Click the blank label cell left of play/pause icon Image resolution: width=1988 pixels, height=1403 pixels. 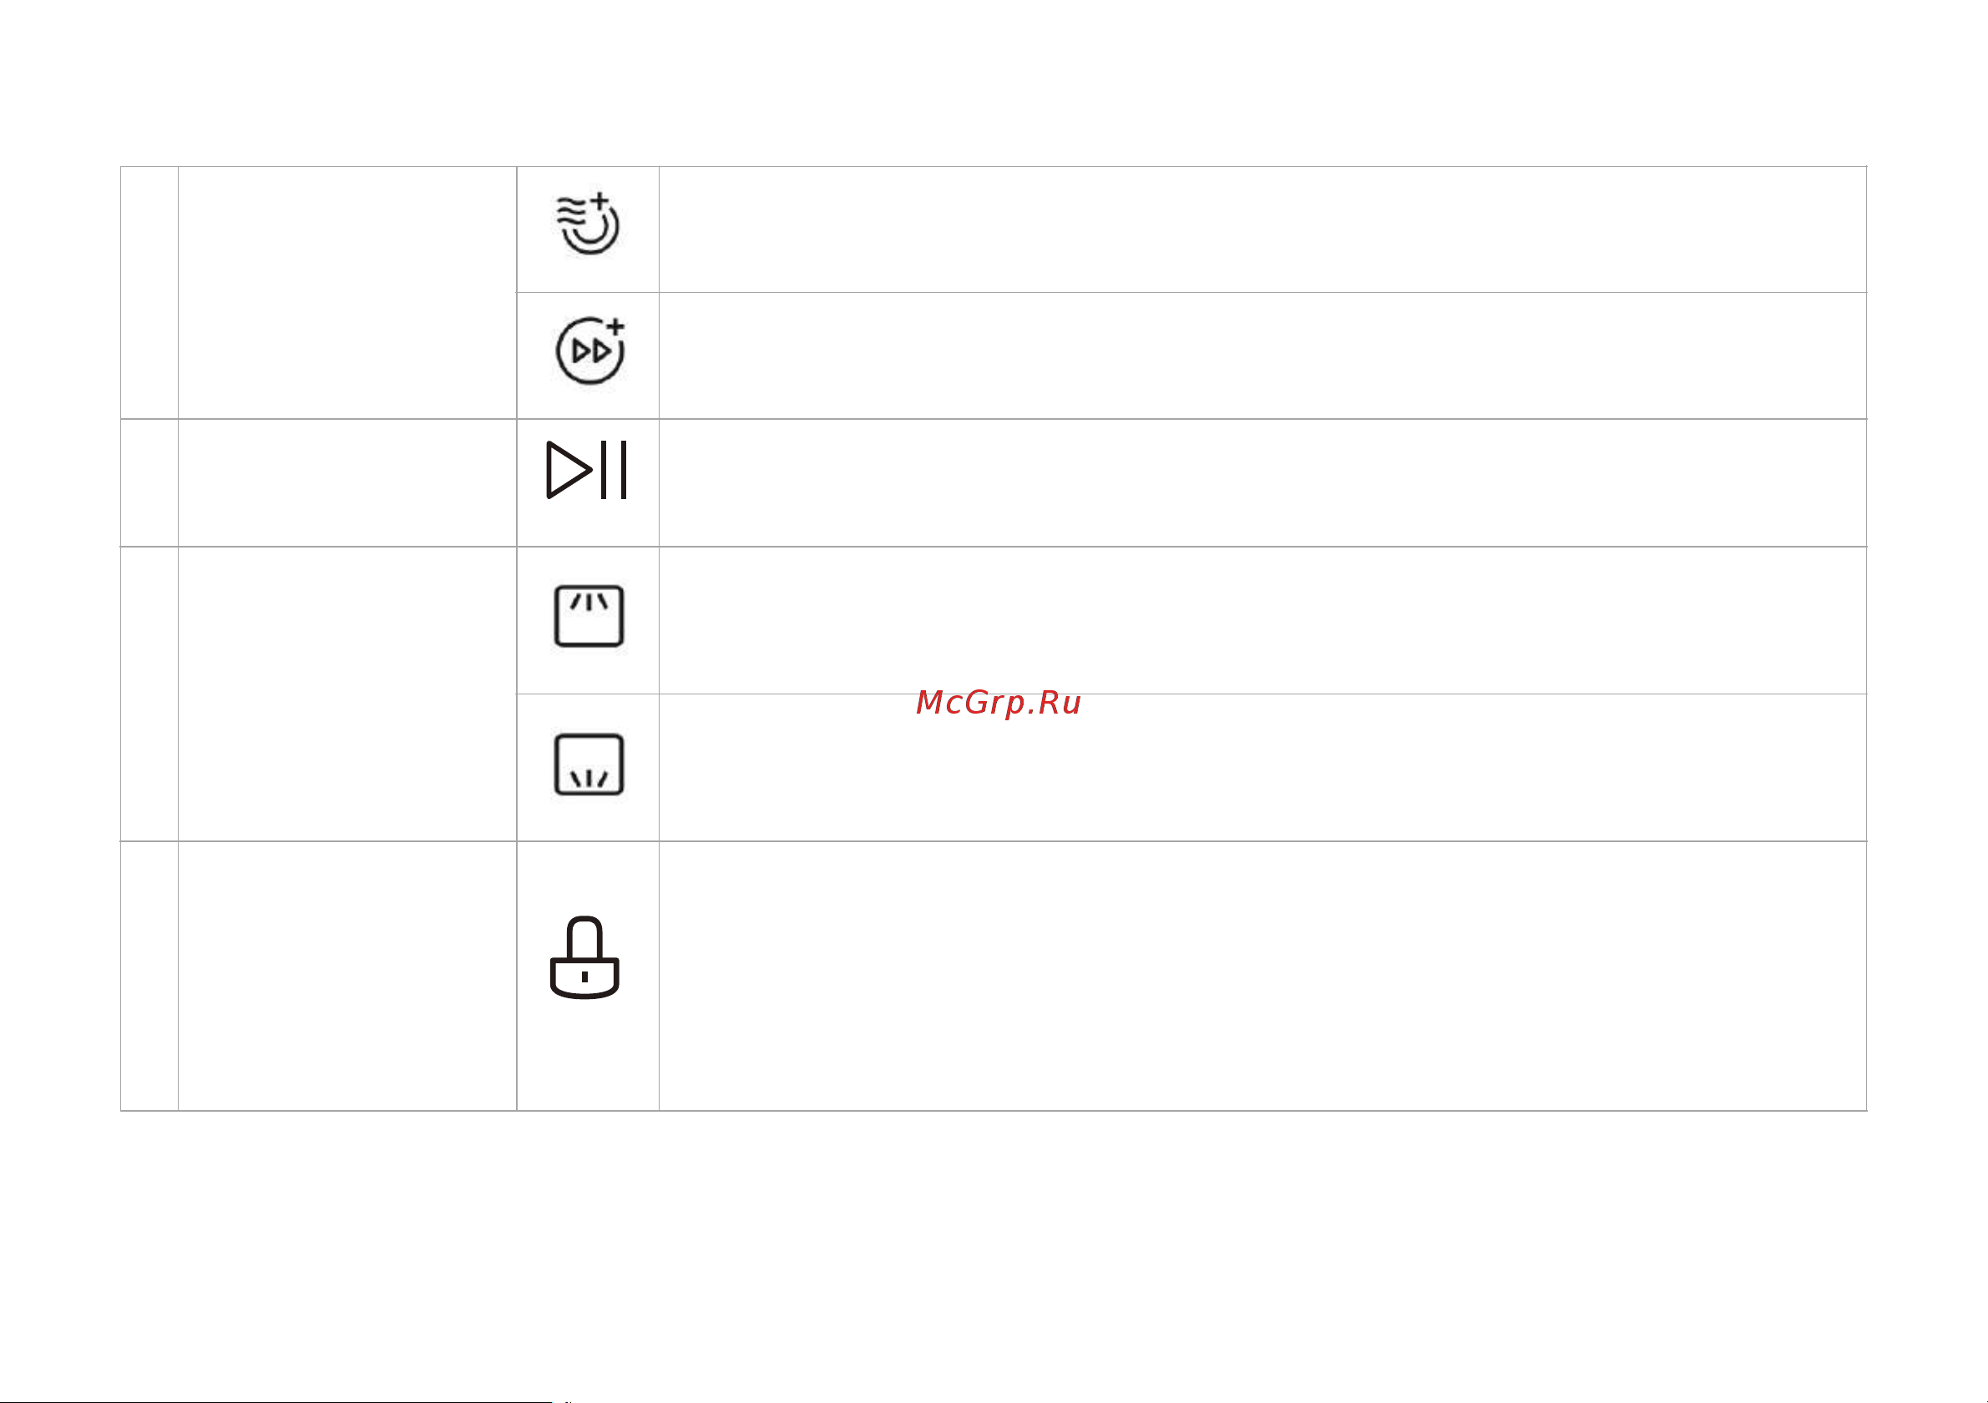[347, 483]
